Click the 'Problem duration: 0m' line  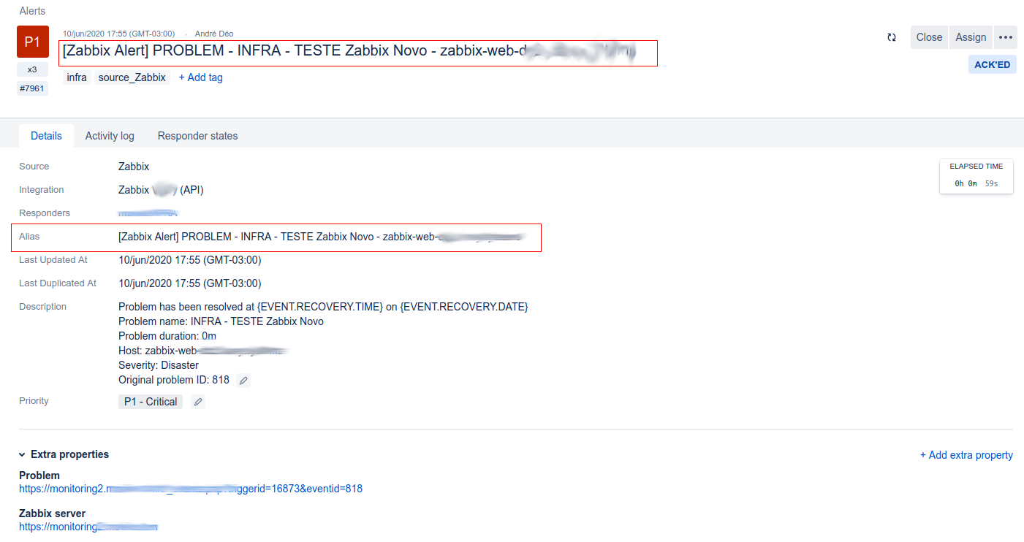coord(167,336)
